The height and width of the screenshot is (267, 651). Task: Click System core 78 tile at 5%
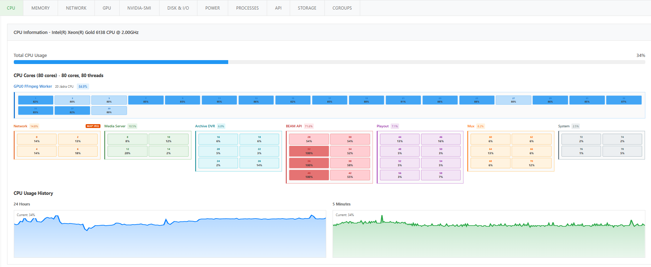622,151
